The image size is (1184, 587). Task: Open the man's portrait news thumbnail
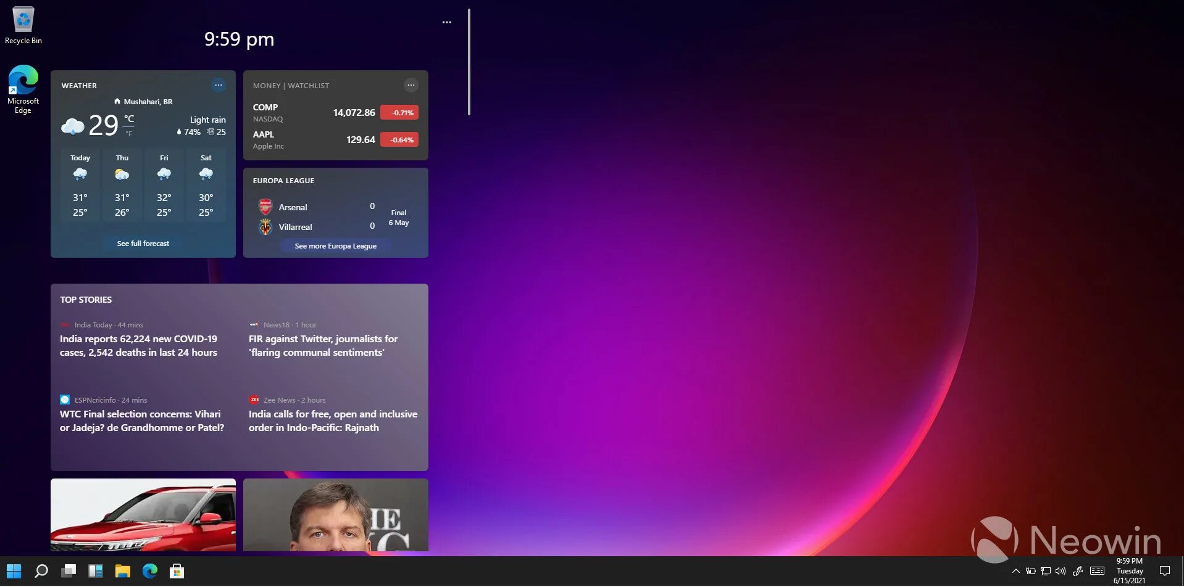(x=335, y=515)
